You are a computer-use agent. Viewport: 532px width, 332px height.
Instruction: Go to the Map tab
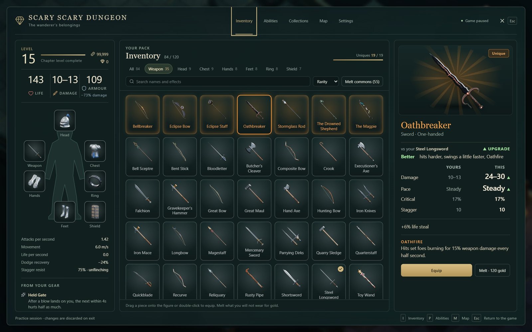click(x=324, y=21)
